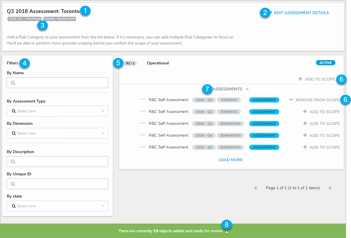Click pencil icon beside Edit Assessment Details
351x238 pixels.
tap(271, 13)
